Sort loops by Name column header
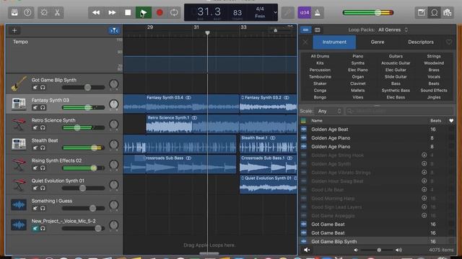462x259 pixels. click(x=317, y=120)
